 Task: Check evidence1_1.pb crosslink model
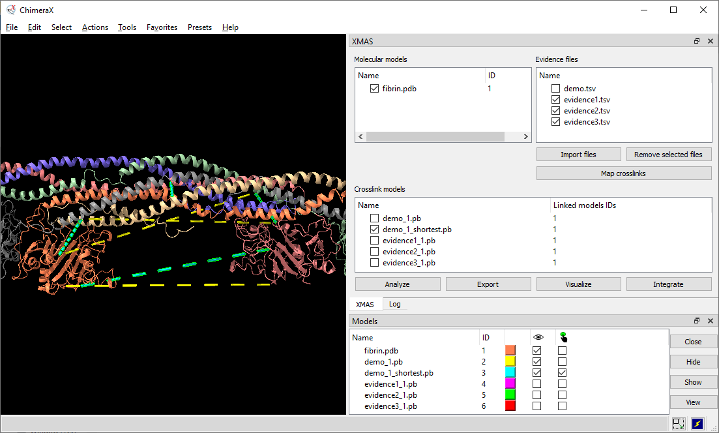point(374,241)
